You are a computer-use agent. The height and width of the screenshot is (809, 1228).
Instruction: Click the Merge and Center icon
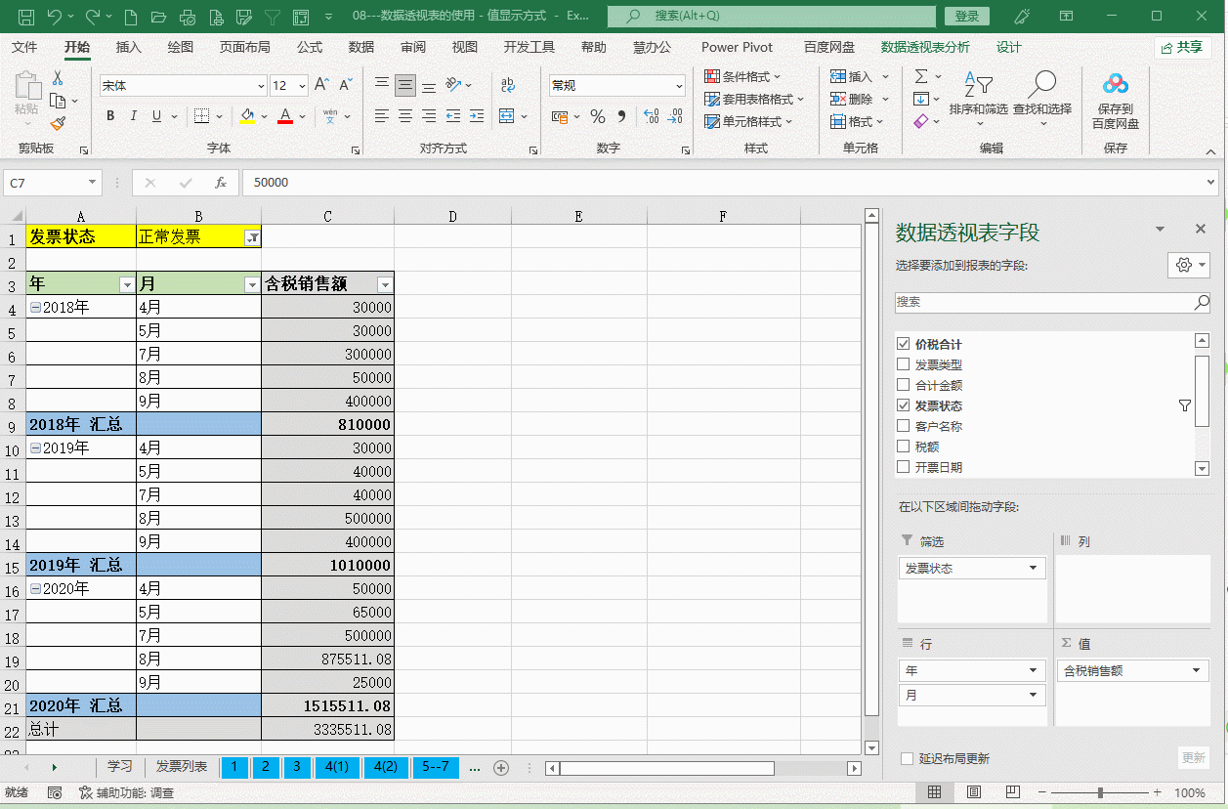(506, 116)
